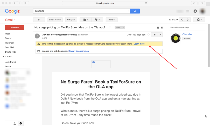Go to the older message arrow
This screenshot has width=210, height=126.
188,20
